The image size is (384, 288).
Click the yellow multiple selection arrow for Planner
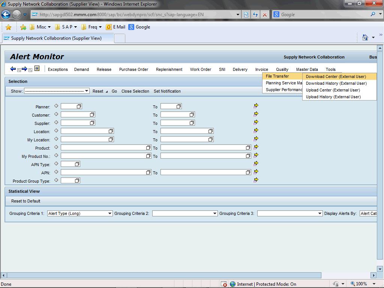pyautogui.click(x=256, y=105)
